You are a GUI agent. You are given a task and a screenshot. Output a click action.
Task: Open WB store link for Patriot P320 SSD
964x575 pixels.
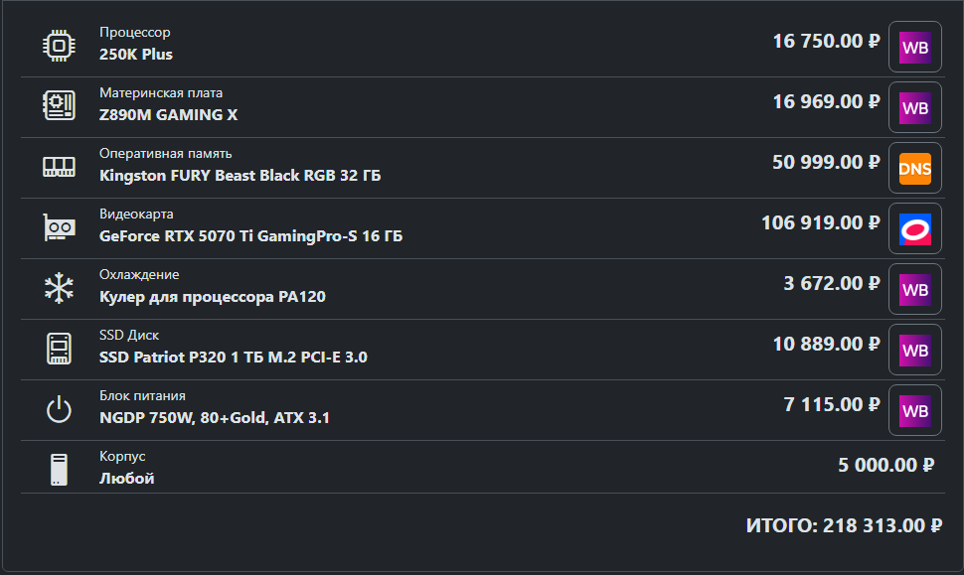(915, 350)
